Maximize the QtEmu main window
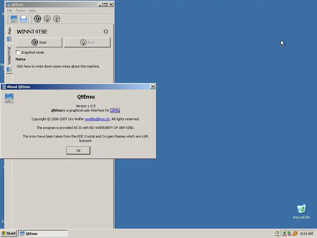The width and height of the screenshot is (317, 238). tap(105, 4)
